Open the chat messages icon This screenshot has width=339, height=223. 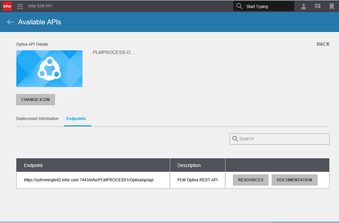click(x=317, y=6)
